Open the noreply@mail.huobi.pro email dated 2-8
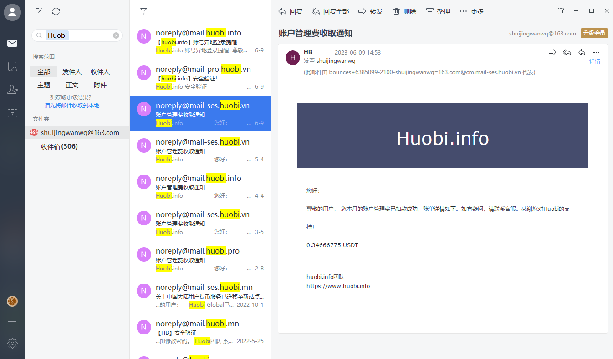This screenshot has width=613, height=359. pyautogui.click(x=200, y=259)
